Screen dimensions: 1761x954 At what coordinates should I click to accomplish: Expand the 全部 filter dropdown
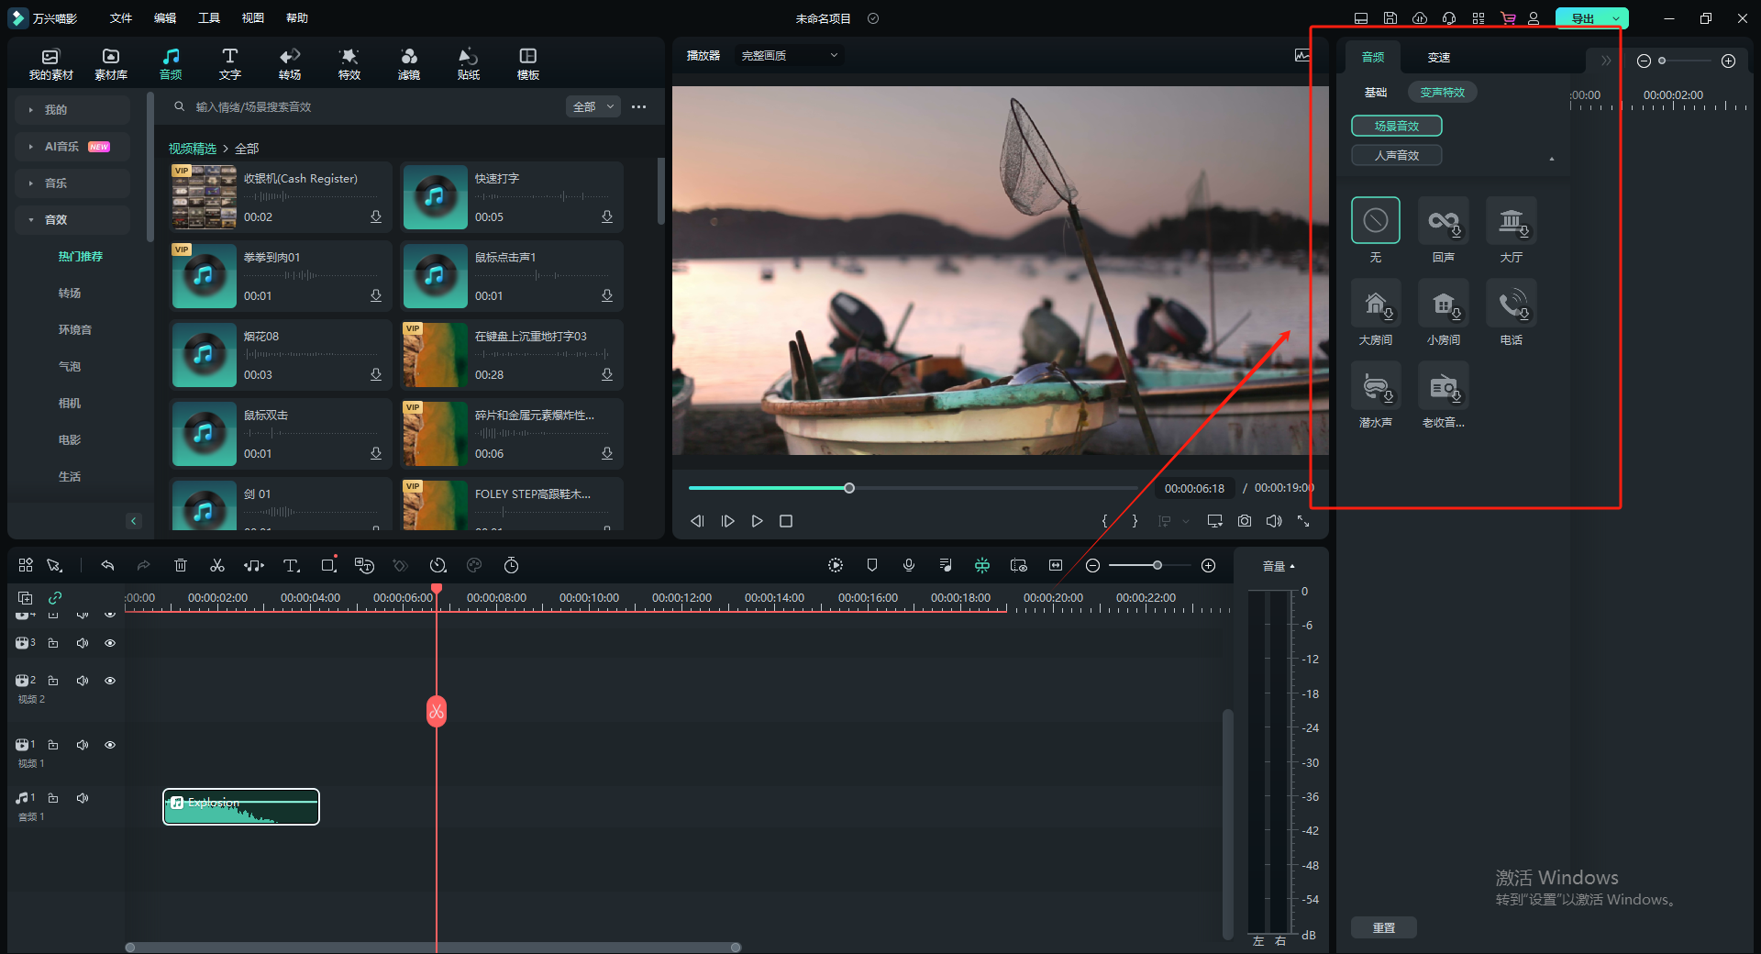pyautogui.click(x=593, y=107)
